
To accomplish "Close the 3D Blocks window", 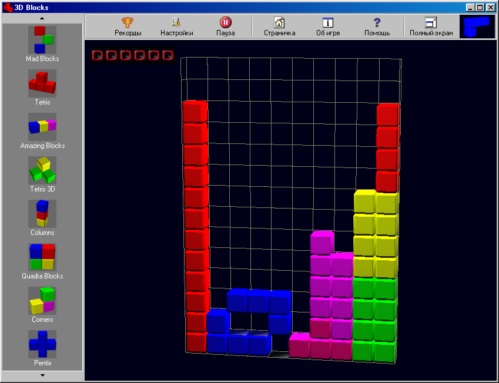I will point(491,7).
